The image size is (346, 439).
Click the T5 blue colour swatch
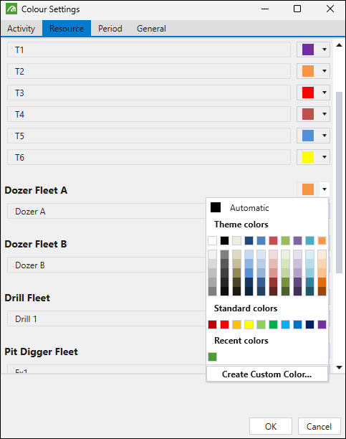[x=308, y=136]
